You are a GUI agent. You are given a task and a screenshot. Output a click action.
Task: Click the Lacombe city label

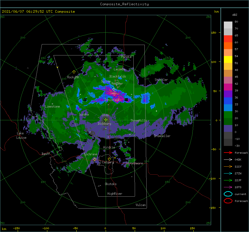coord(120,69)
